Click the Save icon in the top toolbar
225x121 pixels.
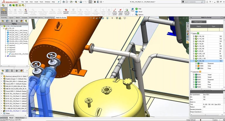click(76, 2)
